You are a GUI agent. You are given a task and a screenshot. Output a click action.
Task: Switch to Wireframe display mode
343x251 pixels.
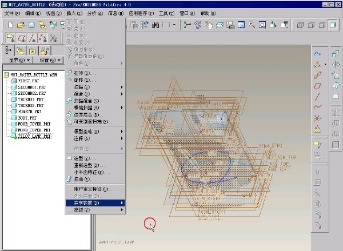300,25
